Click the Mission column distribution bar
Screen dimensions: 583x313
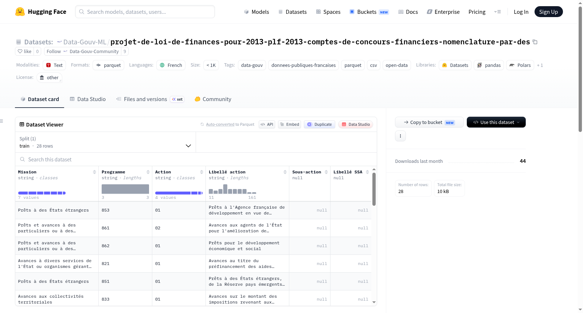pos(42,193)
